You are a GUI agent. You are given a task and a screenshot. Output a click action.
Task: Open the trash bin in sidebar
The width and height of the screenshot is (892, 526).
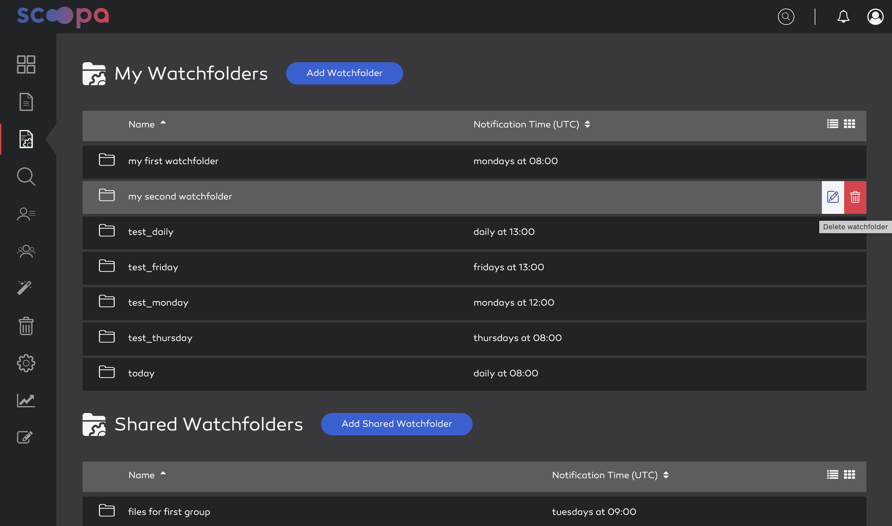pyautogui.click(x=26, y=326)
